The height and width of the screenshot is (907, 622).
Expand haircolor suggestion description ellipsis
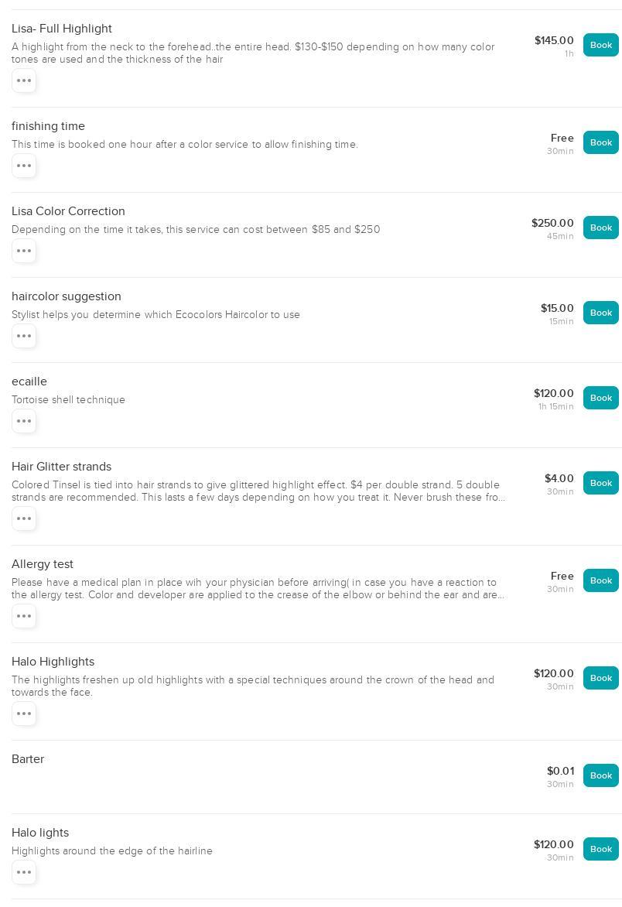(24, 336)
